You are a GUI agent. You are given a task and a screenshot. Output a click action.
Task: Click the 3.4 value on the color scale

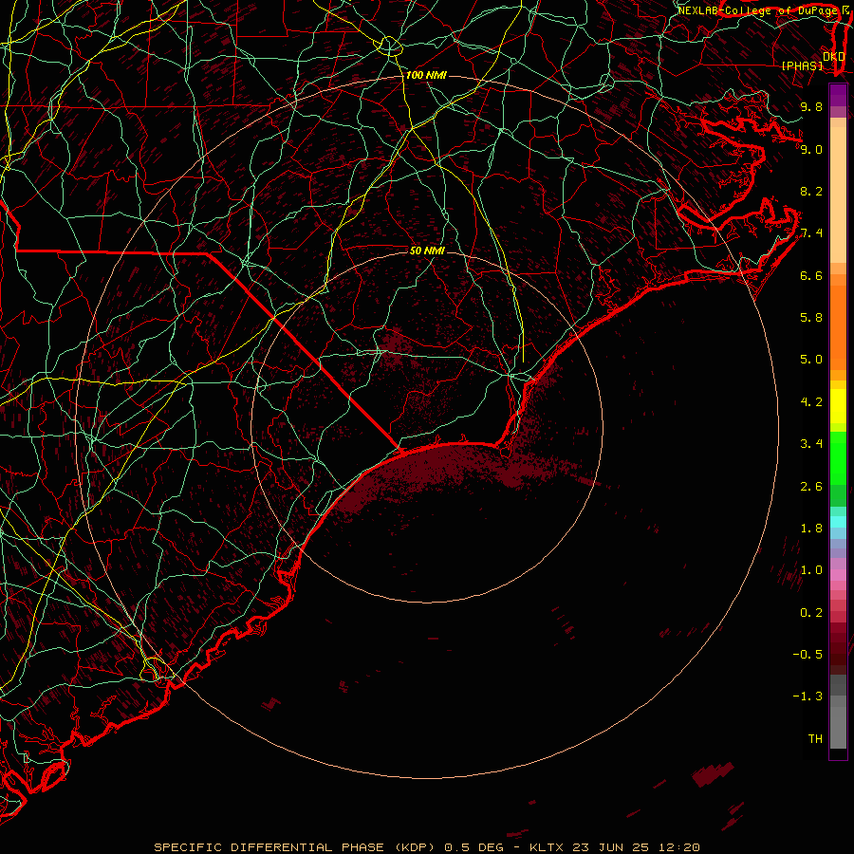click(811, 444)
